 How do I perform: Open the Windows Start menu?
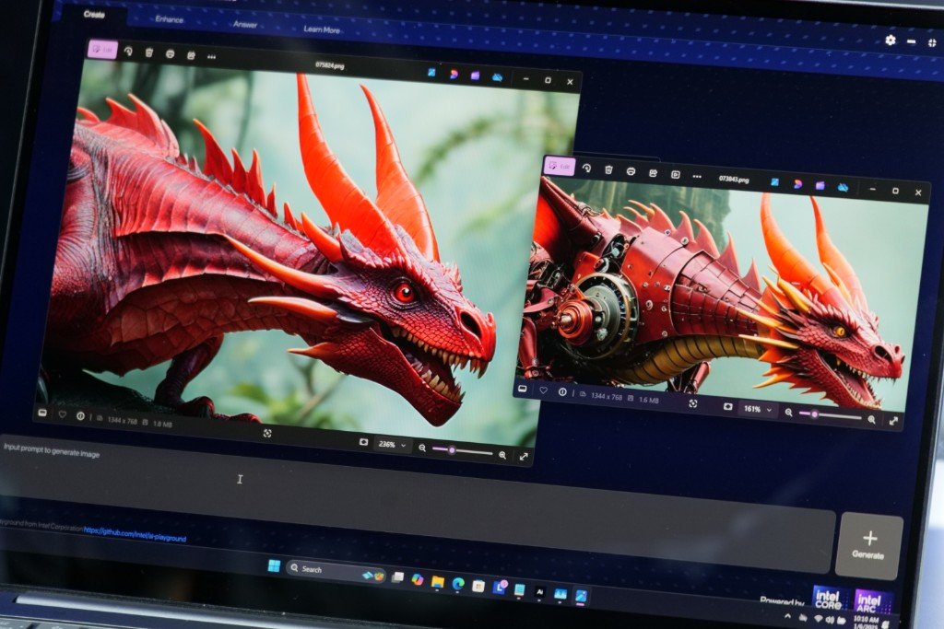point(274,565)
